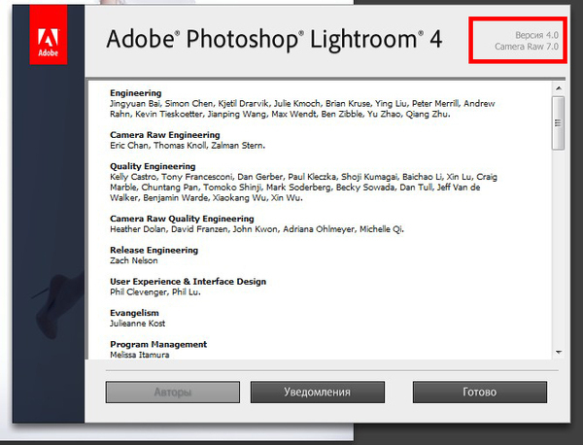Click the Engineering heading
The width and height of the screenshot is (583, 445).
click(x=136, y=93)
